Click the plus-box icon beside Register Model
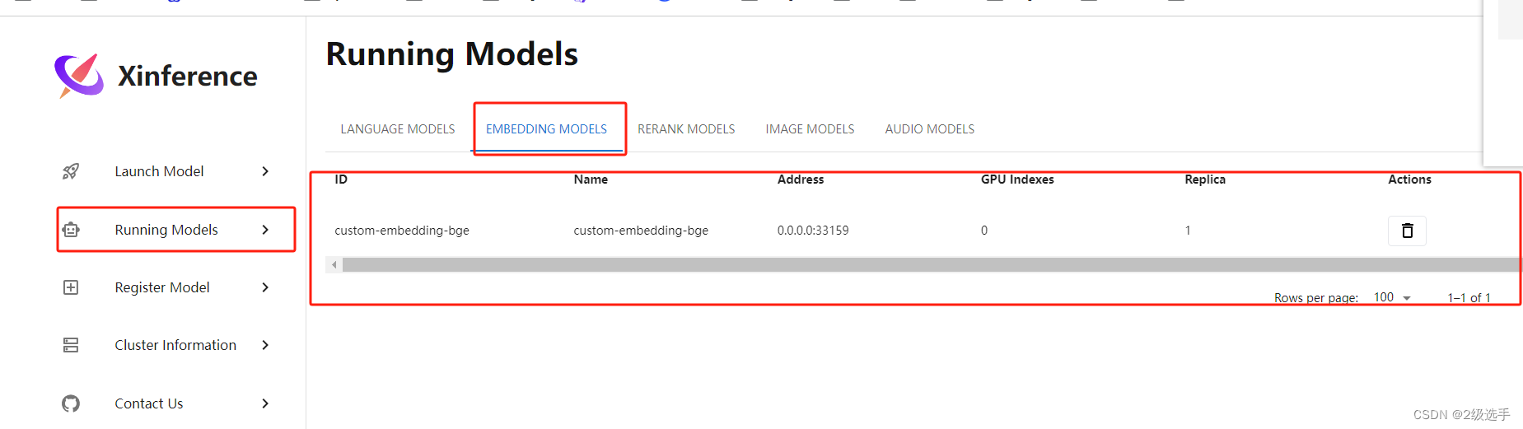1523x429 pixels. (71, 287)
